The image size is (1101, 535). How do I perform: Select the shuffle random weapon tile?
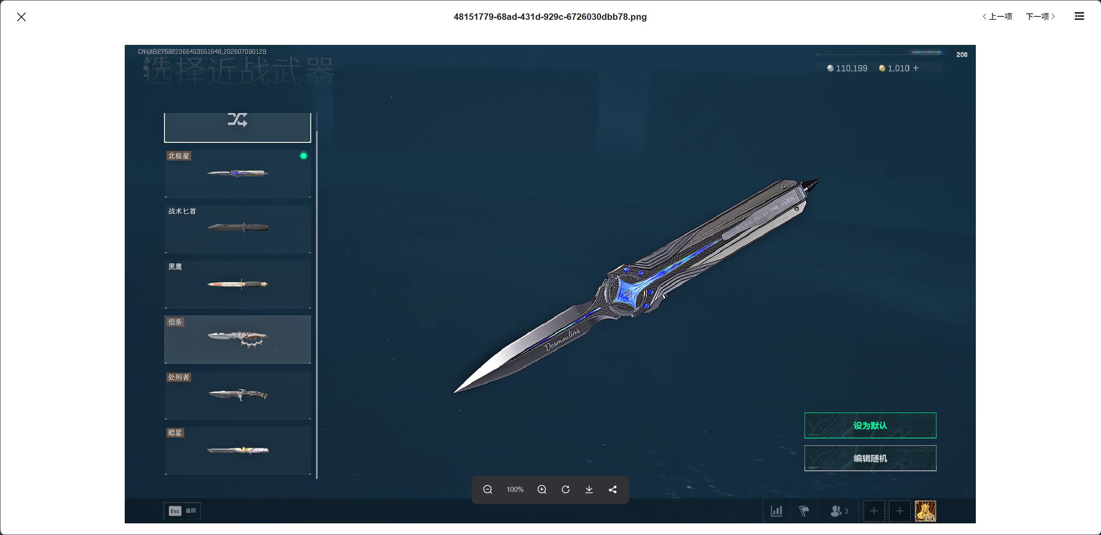237,127
